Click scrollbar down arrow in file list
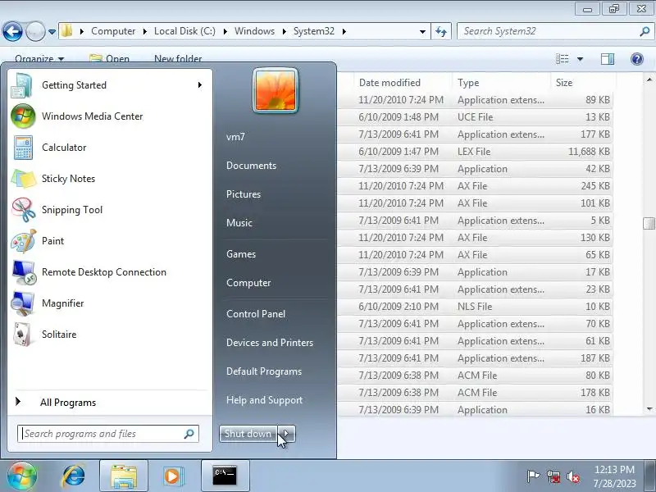656x492 pixels. 649,409
